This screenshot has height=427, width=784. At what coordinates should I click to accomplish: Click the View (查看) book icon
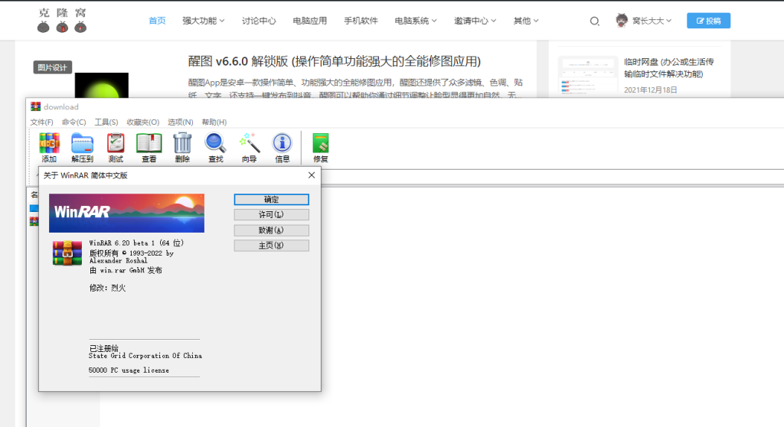(149, 148)
